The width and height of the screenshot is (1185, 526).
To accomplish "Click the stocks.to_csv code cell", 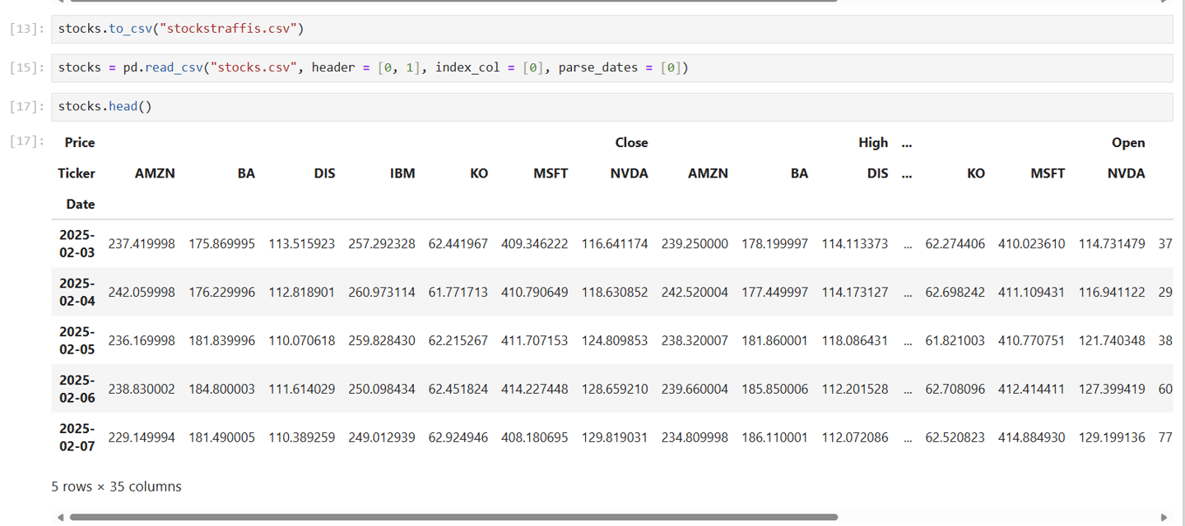I will pyautogui.click(x=611, y=29).
